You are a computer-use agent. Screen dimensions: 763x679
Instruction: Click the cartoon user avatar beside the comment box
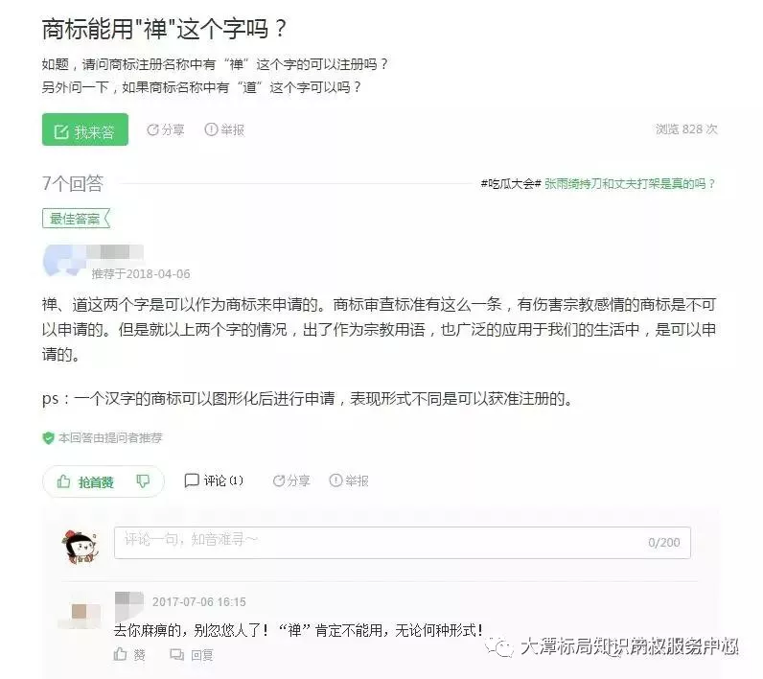pyautogui.click(x=81, y=547)
